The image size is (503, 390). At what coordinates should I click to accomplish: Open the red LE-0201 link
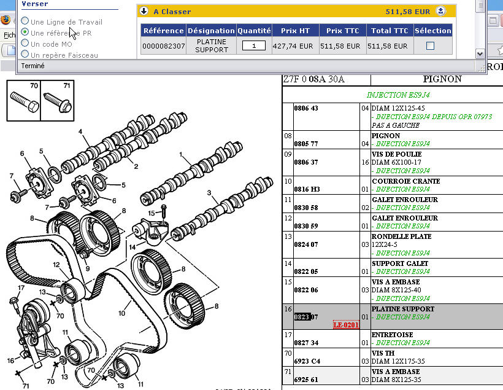[x=345, y=325]
